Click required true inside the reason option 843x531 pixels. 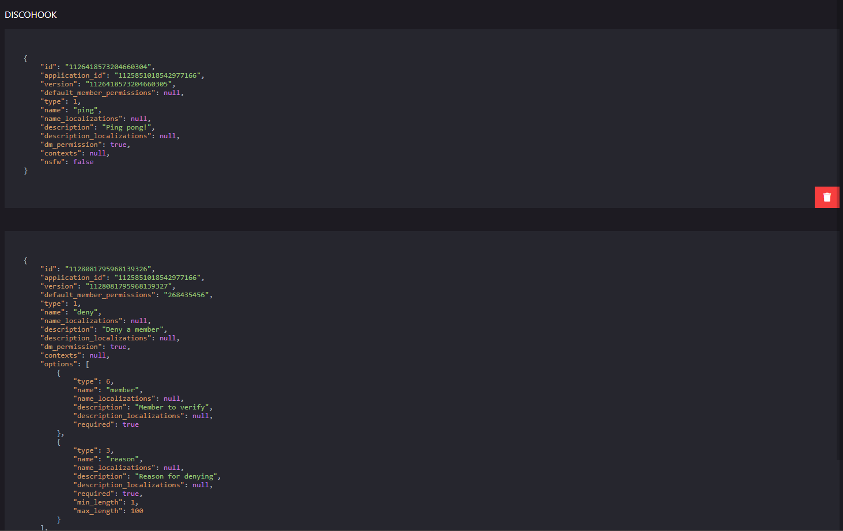point(131,493)
